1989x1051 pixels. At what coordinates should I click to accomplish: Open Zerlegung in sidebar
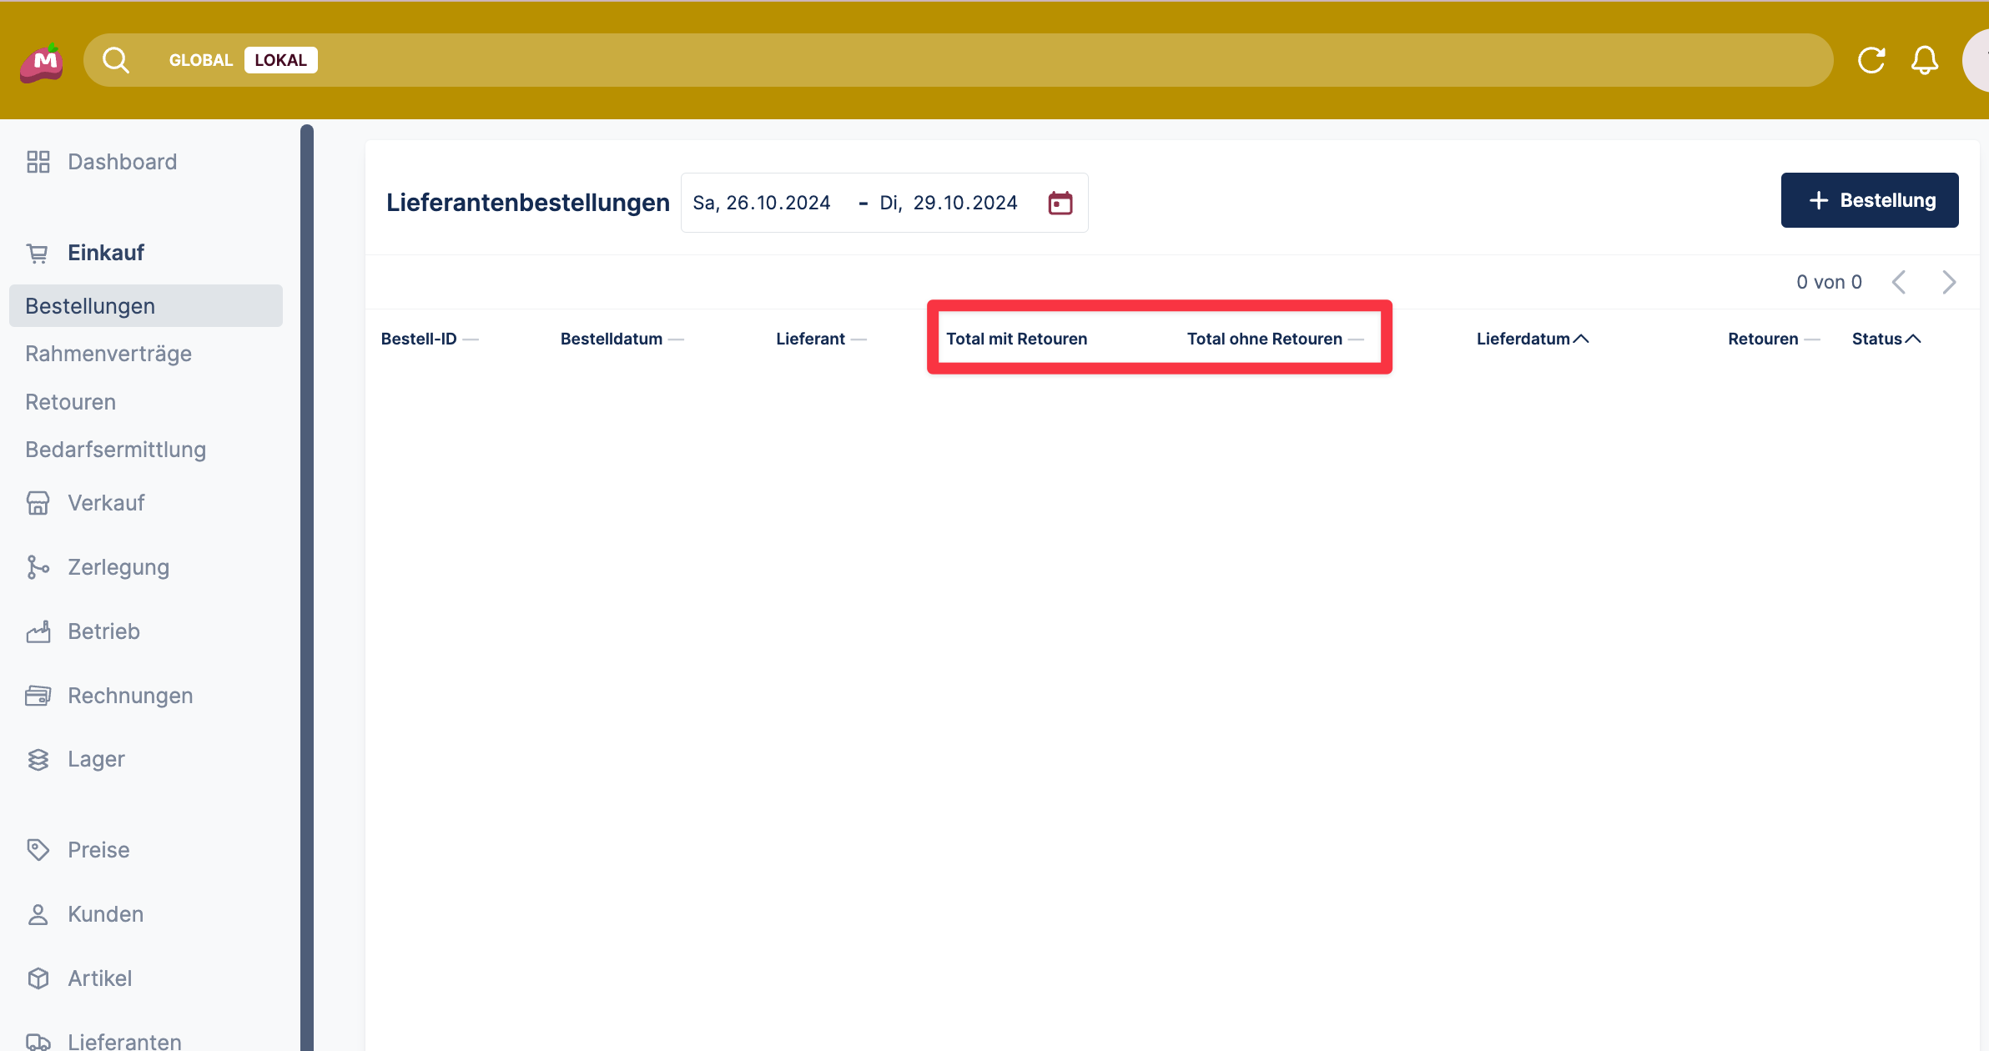click(118, 567)
